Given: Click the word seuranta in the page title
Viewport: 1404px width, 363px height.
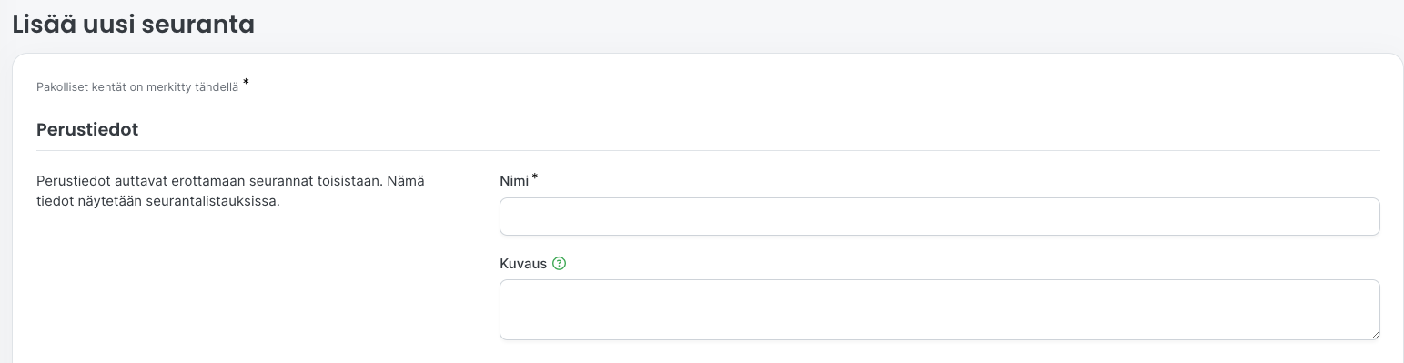Looking at the screenshot, I should [197, 25].
